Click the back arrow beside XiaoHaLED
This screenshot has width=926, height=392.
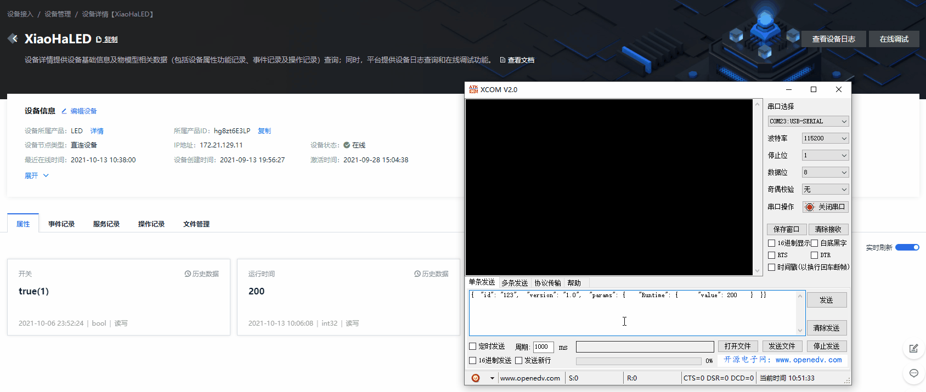click(13, 38)
